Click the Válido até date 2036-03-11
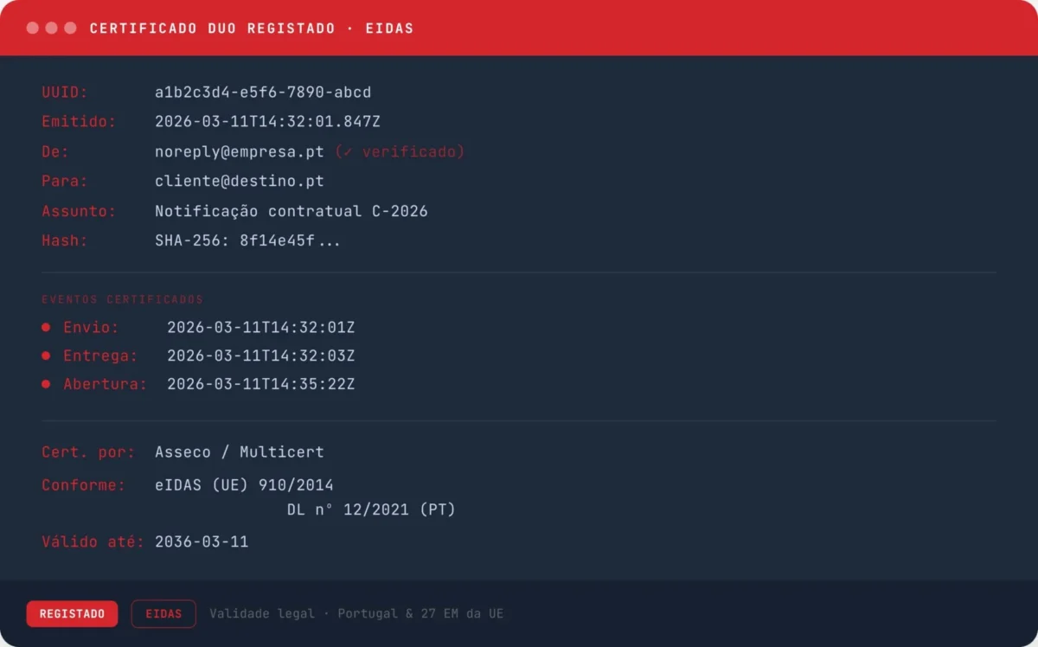The image size is (1038, 647). (x=202, y=542)
